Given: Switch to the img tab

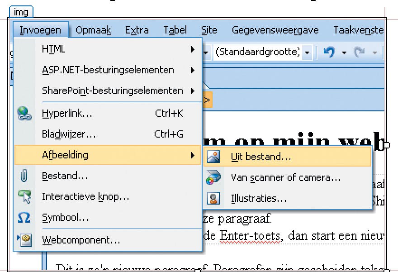Looking at the screenshot, I should (x=21, y=12).
